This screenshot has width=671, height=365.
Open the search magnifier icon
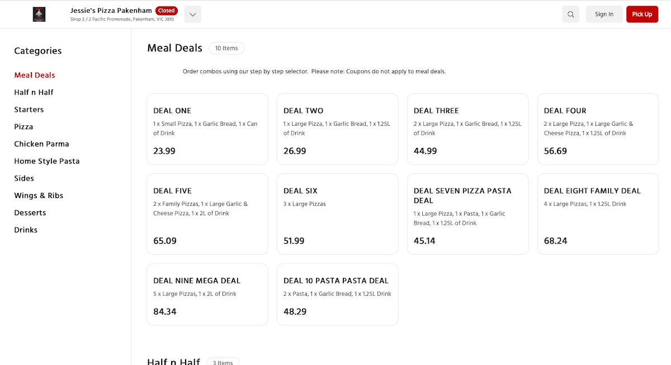tap(570, 15)
